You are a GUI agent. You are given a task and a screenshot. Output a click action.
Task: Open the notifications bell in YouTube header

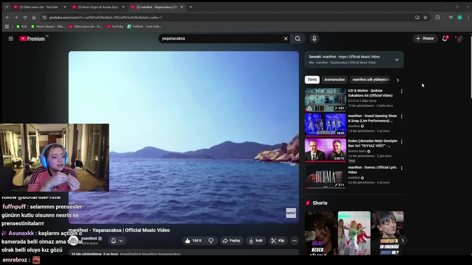click(x=445, y=38)
